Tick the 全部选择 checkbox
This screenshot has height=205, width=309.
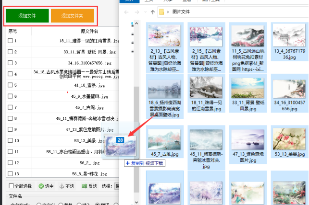[12, 186]
